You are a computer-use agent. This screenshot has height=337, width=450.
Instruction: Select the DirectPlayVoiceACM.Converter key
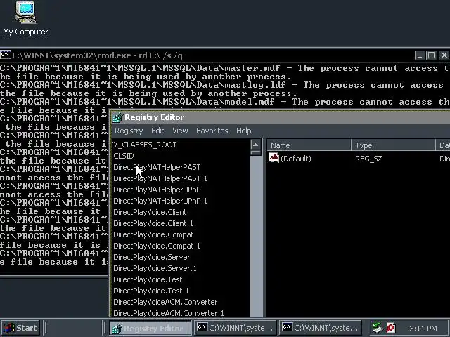[x=165, y=302]
